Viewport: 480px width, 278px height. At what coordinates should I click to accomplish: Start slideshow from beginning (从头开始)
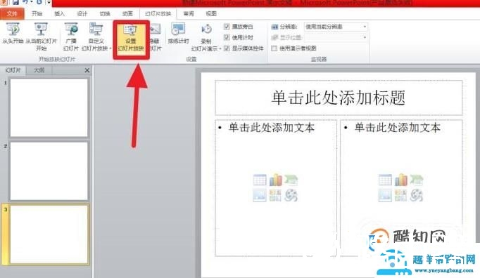pyautogui.click(x=13, y=34)
